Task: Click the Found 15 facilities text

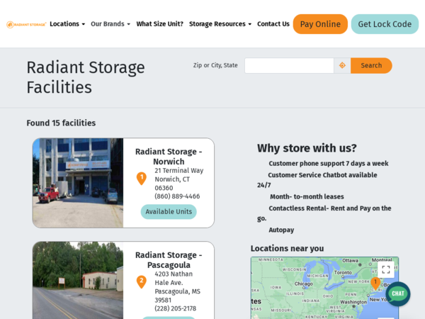Action: (61, 123)
